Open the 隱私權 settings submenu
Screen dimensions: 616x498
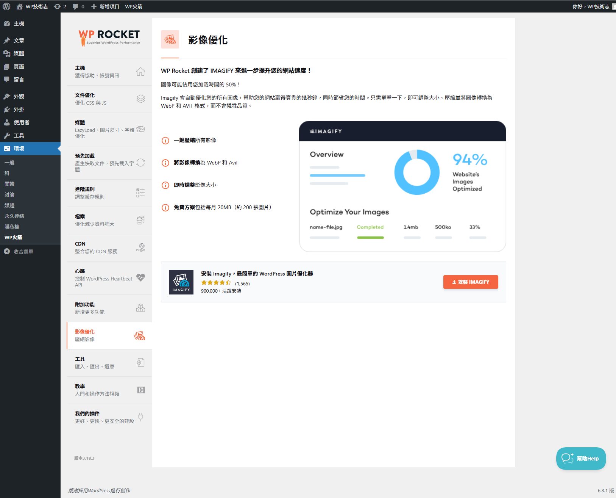pos(12,227)
